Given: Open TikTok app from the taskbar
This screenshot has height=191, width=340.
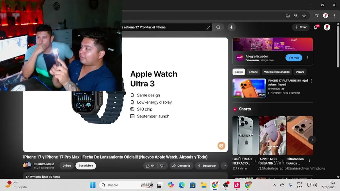Looking at the screenshot, I should (237, 185).
